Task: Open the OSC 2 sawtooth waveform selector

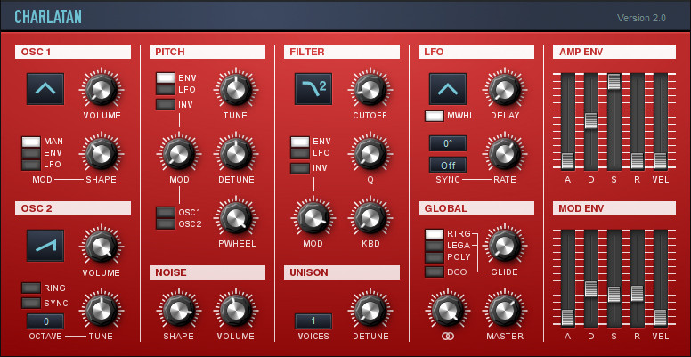Action: (45, 246)
